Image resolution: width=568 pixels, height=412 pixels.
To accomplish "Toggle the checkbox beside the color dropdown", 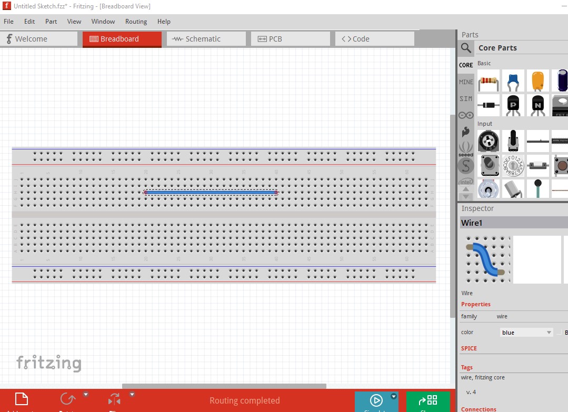I will pyautogui.click(x=559, y=333).
